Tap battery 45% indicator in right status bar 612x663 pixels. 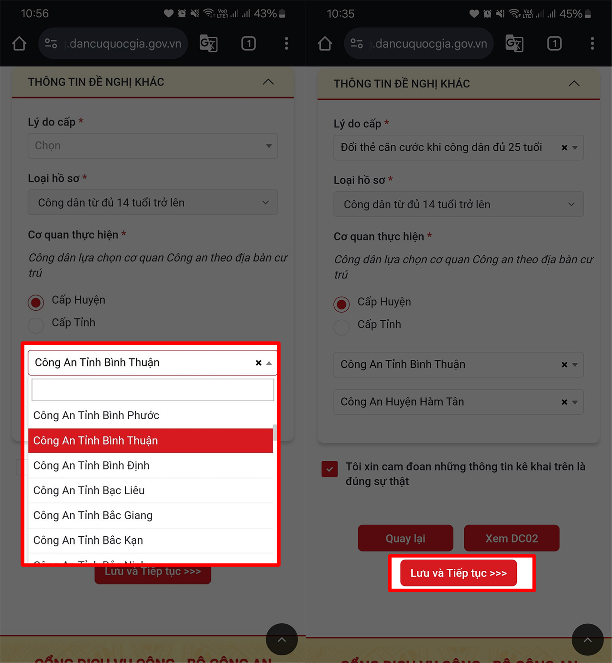(576, 13)
